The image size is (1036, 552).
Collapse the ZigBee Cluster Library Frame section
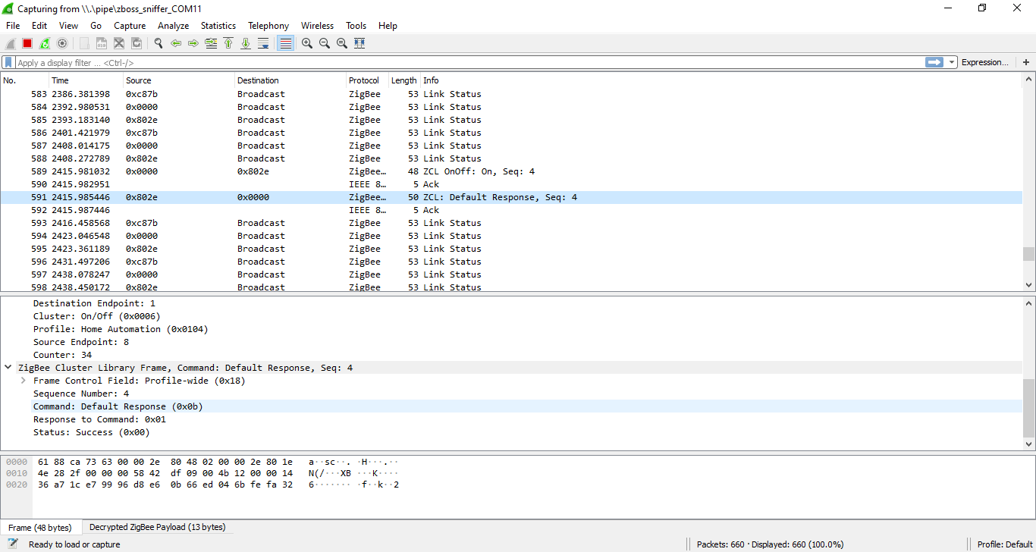8,367
